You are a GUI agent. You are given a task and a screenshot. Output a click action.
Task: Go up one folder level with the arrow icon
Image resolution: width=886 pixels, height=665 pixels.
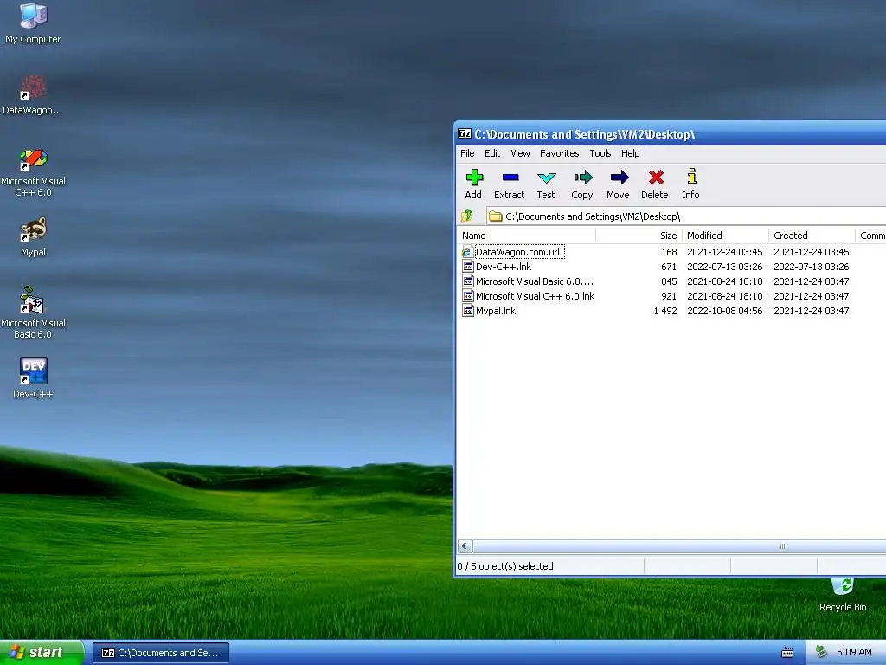click(467, 216)
